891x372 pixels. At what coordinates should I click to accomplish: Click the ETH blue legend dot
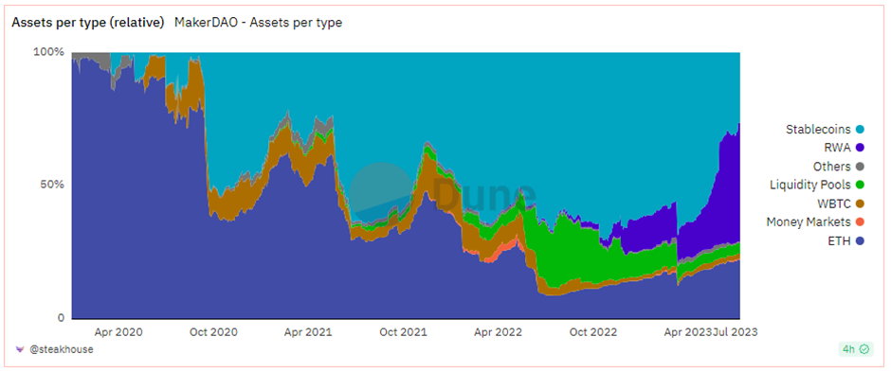tap(861, 241)
